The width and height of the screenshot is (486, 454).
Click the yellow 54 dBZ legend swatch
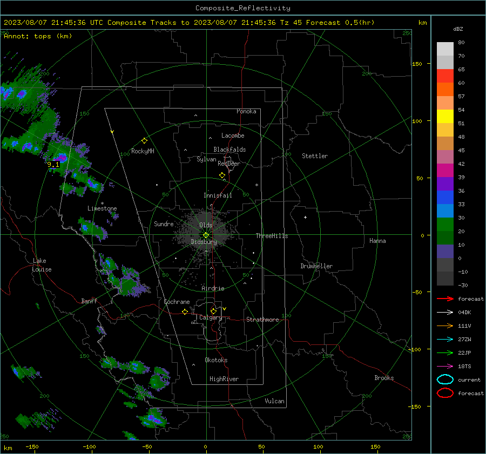click(445, 116)
